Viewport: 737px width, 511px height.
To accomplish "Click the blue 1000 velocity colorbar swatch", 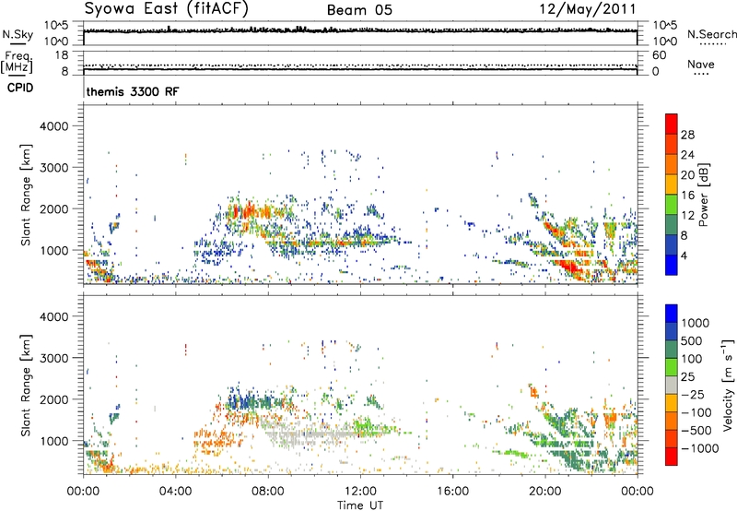I will tap(672, 314).
